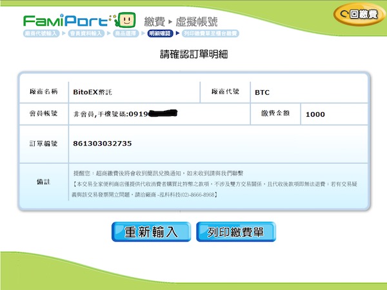Click the 廠商代號 label
387x290 pixels.
tap(225, 92)
